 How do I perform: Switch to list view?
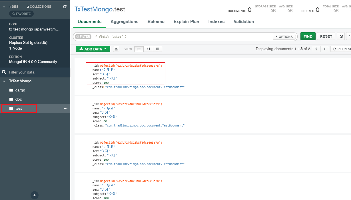tap(139, 49)
